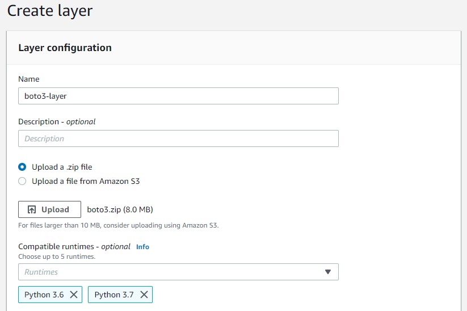Viewport: 467px width, 311px height.
Task: Click the 'Choose up to 5 runtimes' hint
Action: 57,257
